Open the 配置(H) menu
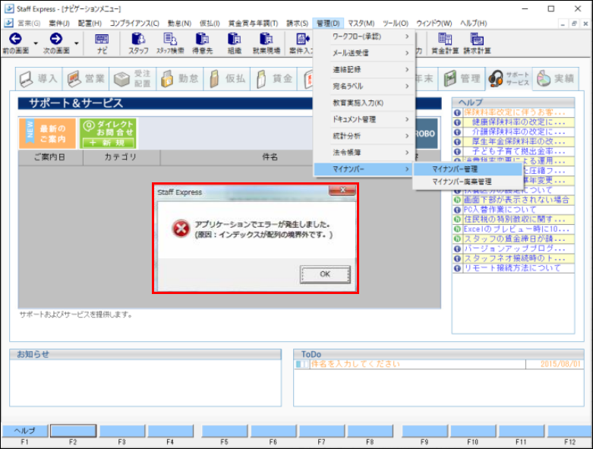This screenshot has height=449, width=593. [90, 24]
